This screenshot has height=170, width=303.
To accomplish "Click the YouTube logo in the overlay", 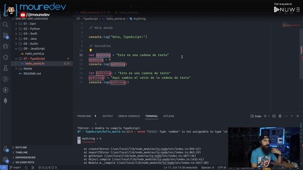I will tap(23, 15).
